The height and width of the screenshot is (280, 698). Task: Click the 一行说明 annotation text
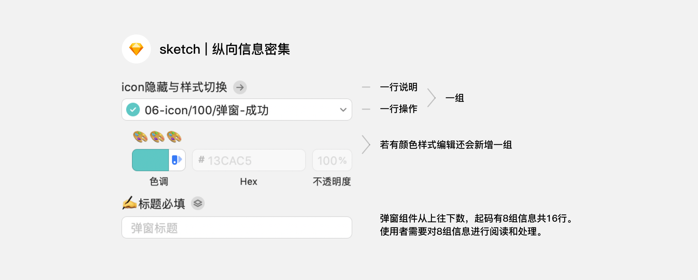(x=398, y=87)
